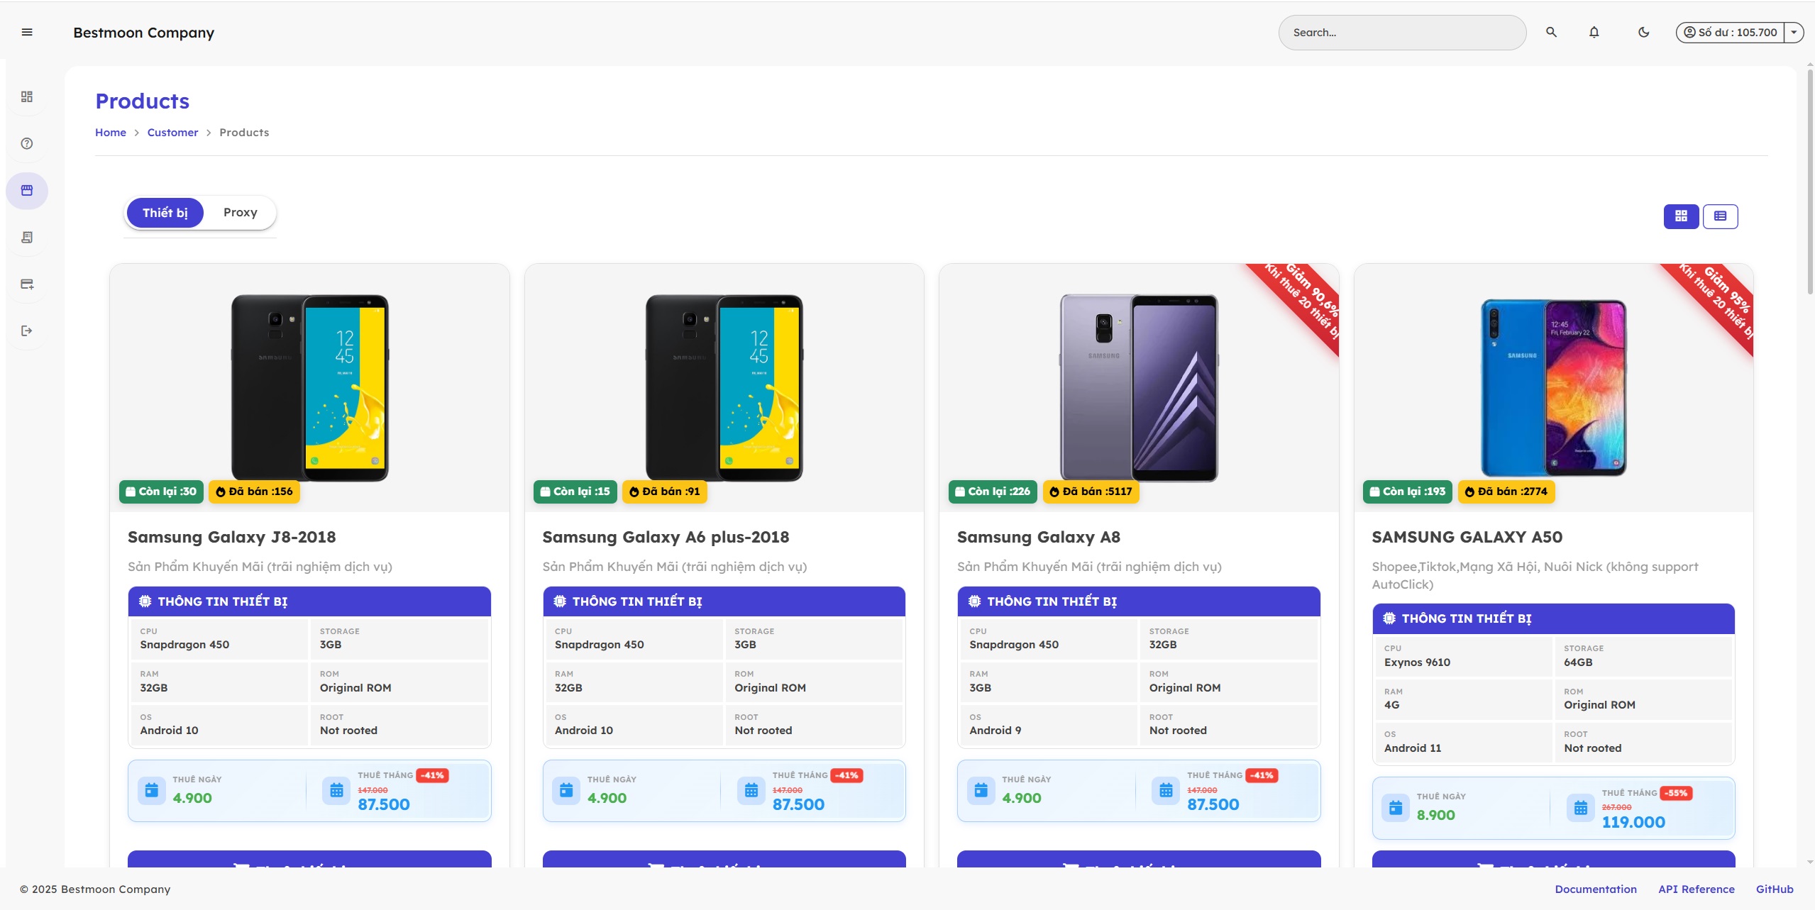This screenshot has width=1815, height=910.
Task: Switch to the Proxy tab
Action: [x=240, y=213]
